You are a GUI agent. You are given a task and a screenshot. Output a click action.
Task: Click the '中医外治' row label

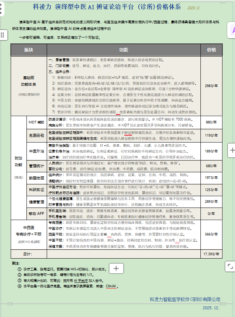point(36,151)
